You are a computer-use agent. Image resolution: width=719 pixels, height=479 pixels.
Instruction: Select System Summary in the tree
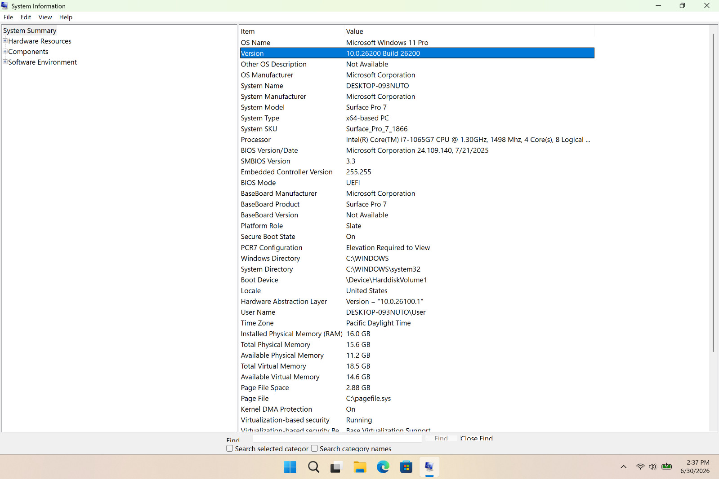point(30,31)
